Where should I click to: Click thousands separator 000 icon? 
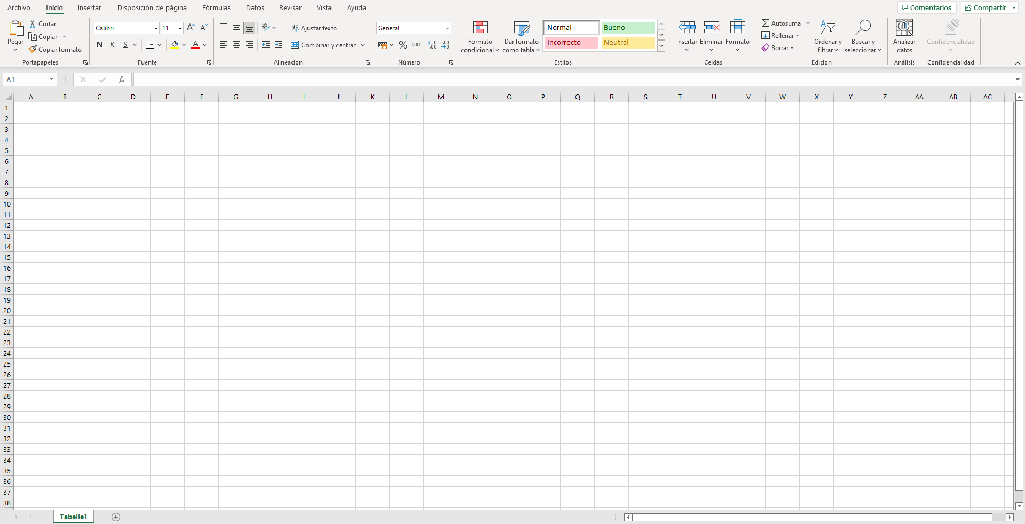click(416, 45)
